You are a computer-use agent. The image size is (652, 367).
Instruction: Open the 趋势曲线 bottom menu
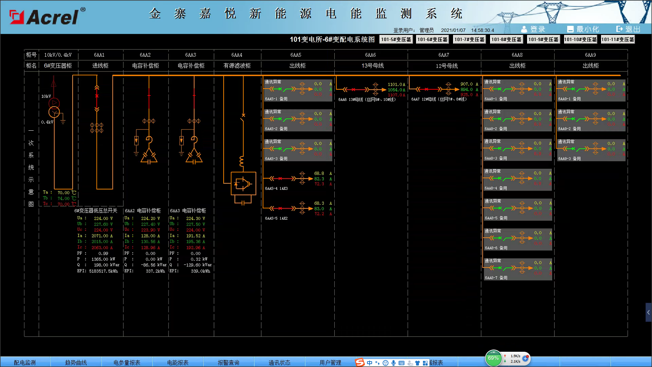tap(76, 362)
